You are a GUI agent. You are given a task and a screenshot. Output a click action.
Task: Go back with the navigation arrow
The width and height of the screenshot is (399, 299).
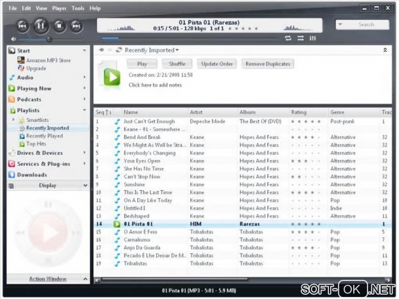point(101,50)
